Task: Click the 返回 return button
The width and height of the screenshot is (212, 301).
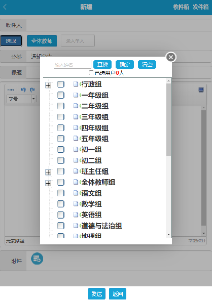Action: pos(118,294)
